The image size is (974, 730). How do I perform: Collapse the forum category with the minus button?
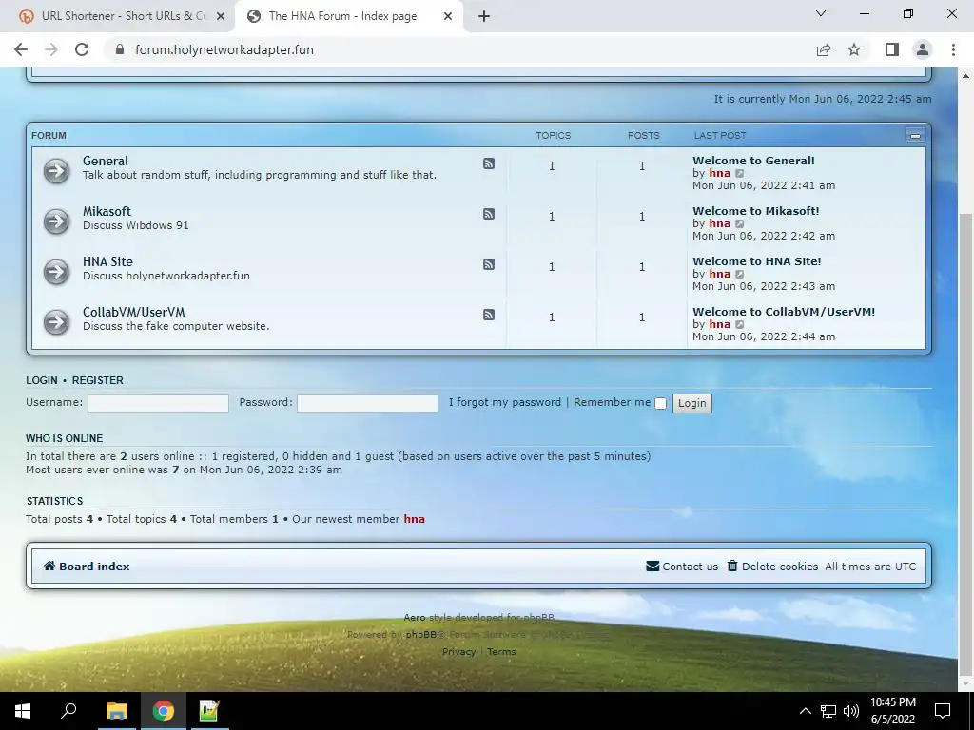point(915,135)
